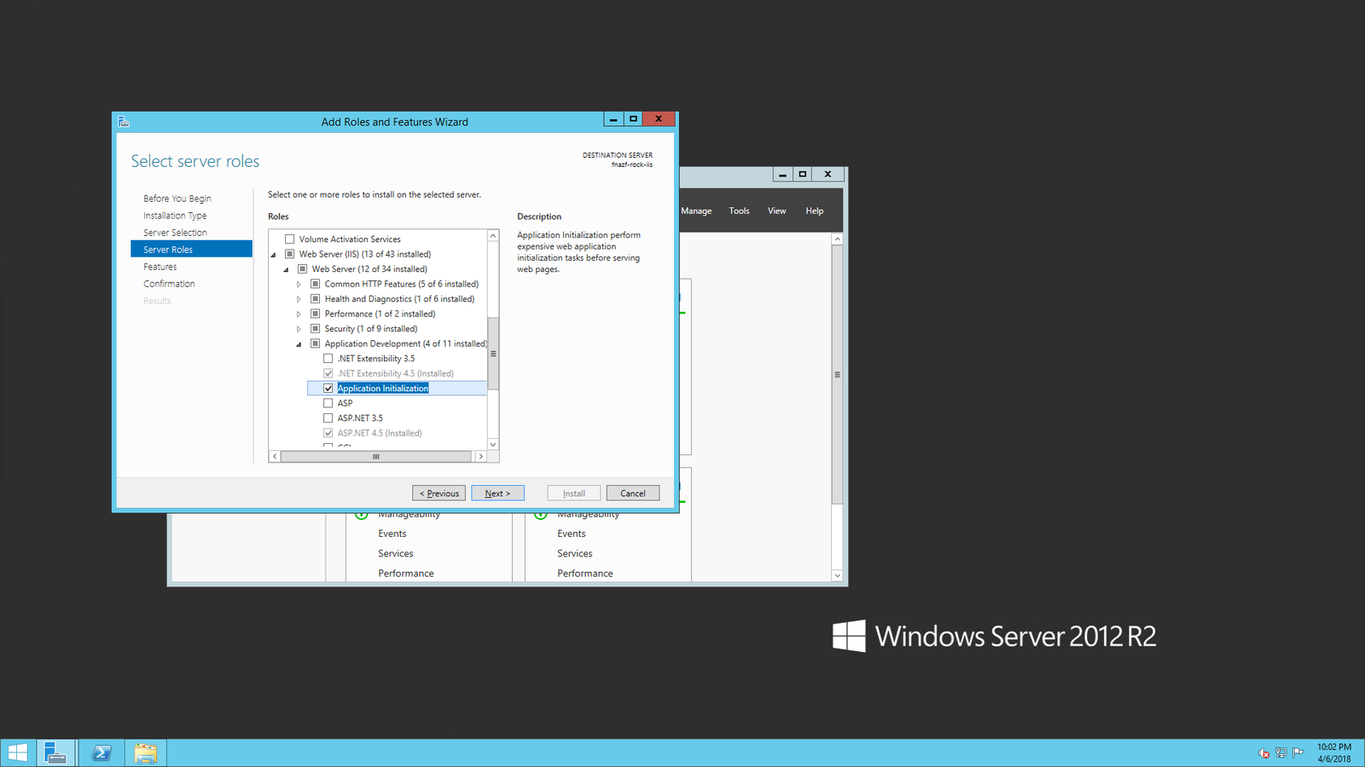
Task: Click the speaker volume tray icon
Action: point(1263,753)
